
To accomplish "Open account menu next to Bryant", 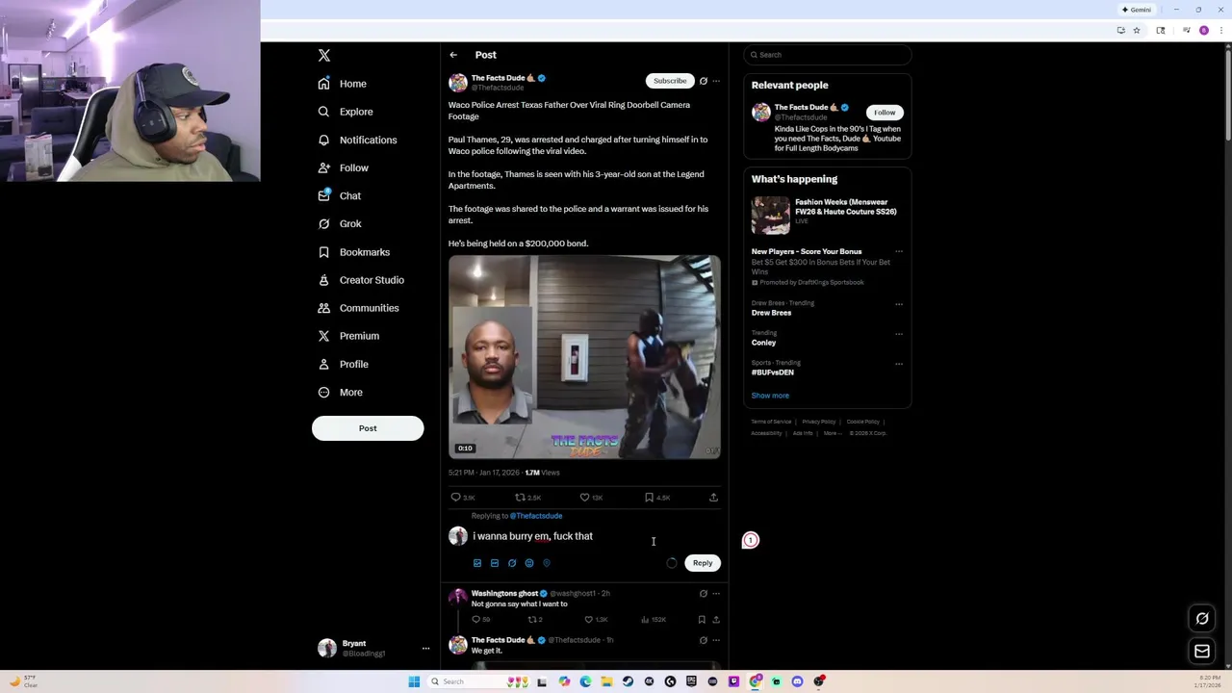I will coord(425,649).
